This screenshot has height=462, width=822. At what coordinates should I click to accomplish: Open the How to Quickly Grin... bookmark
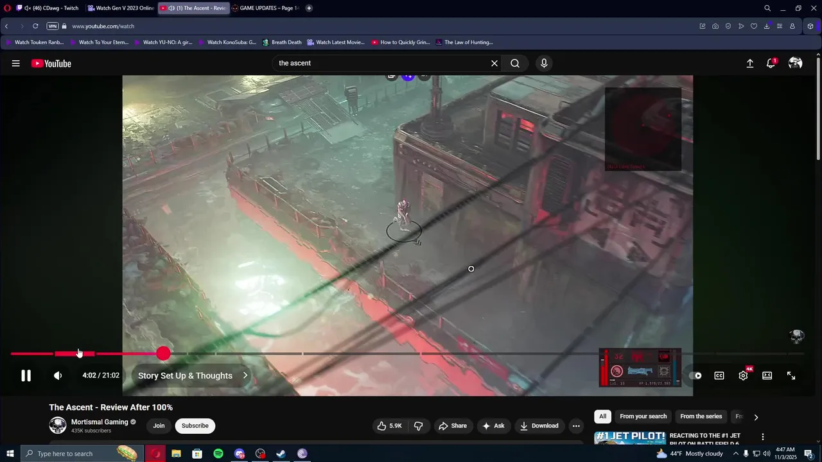[x=400, y=42]
